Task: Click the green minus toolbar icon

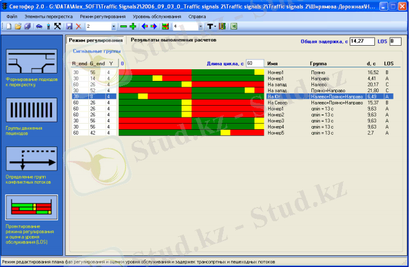Action: coord(124,27)
